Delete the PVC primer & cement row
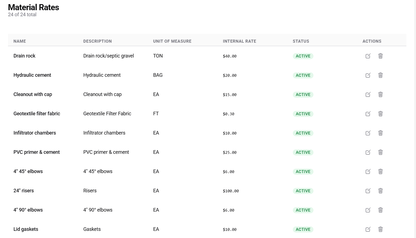Image resolution: width=416 pixels, height=238 pixels. tap(381, 152)
